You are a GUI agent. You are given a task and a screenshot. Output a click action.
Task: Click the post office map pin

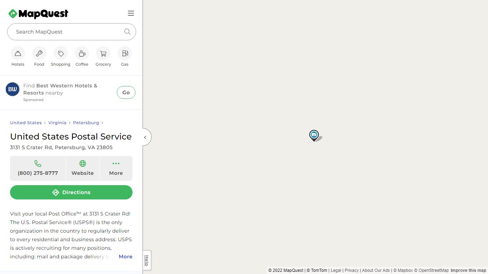point(314,136)
